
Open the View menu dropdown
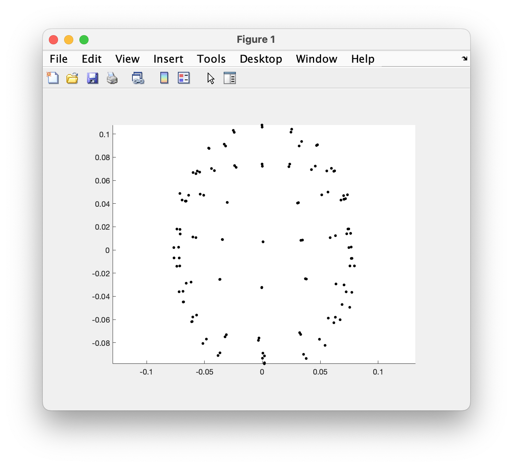pyautogui.click(x=127, y=59)
